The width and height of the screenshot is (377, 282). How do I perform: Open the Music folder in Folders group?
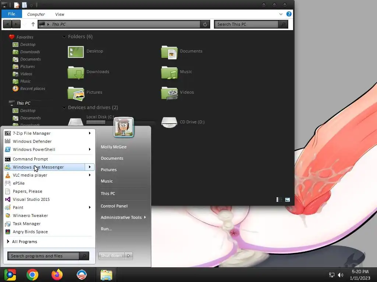[177, 72]
